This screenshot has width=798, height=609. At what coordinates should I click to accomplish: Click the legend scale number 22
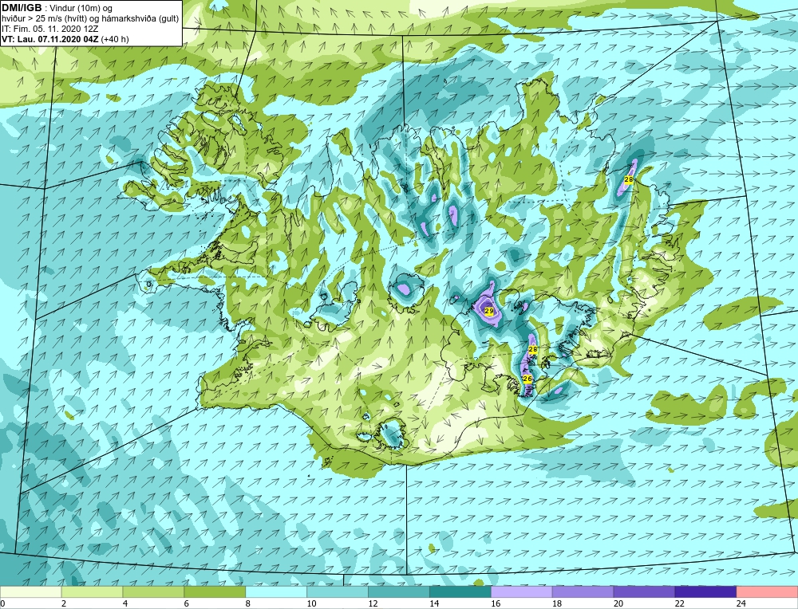point(679,603)
